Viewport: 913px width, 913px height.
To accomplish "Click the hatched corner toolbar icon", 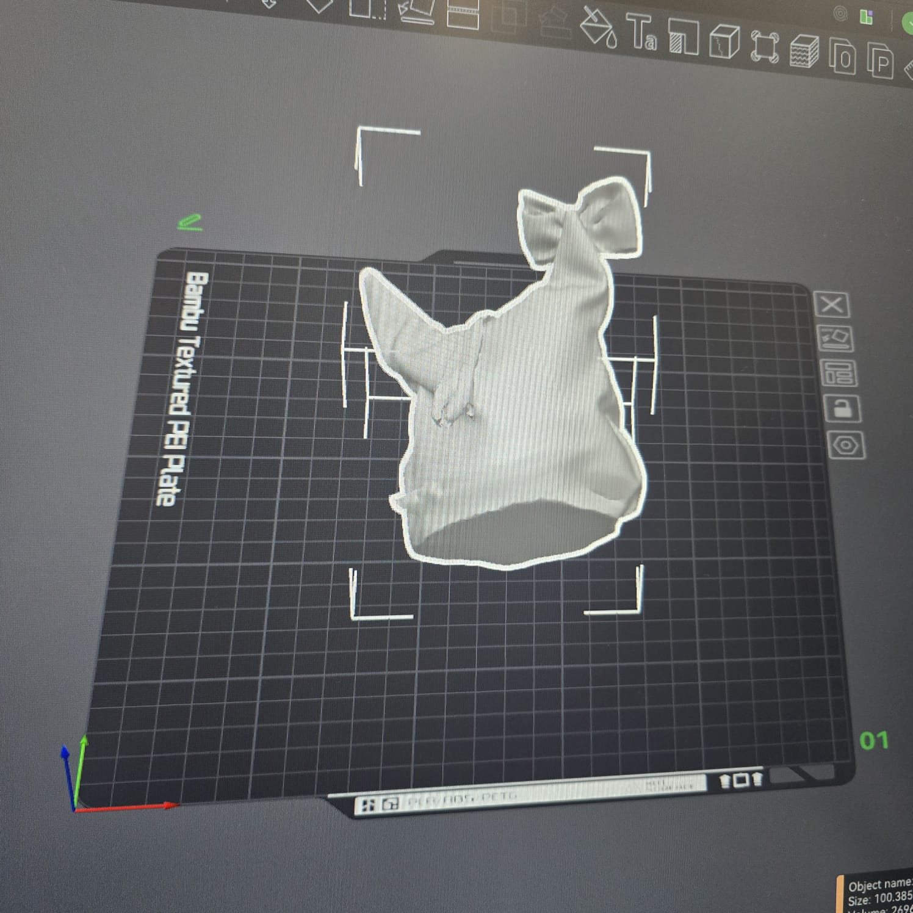I will click(x=684, y=37).
